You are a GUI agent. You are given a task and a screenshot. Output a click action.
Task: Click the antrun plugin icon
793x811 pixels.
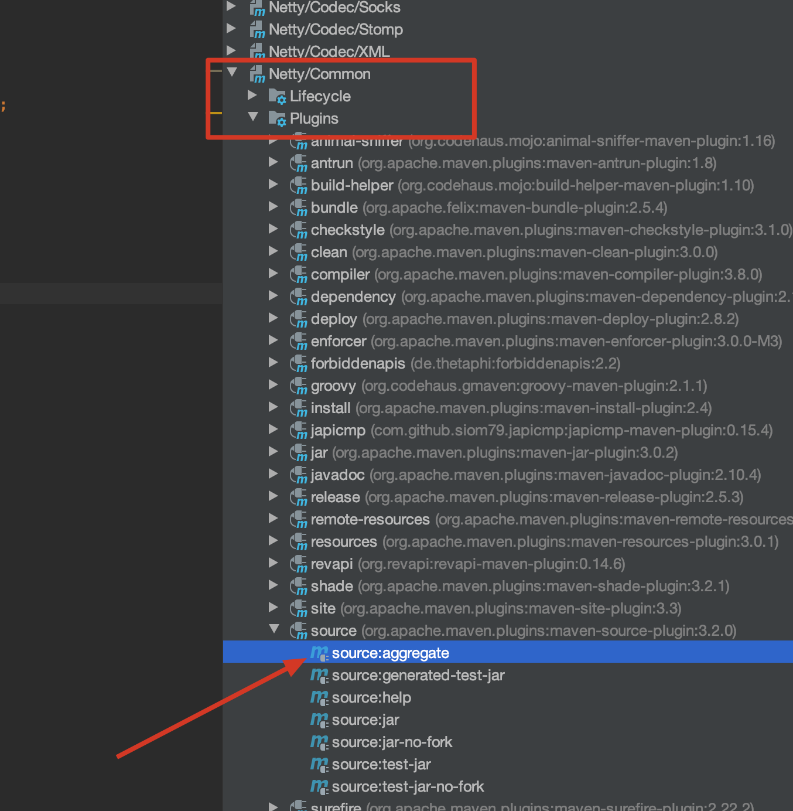[299, 163]
